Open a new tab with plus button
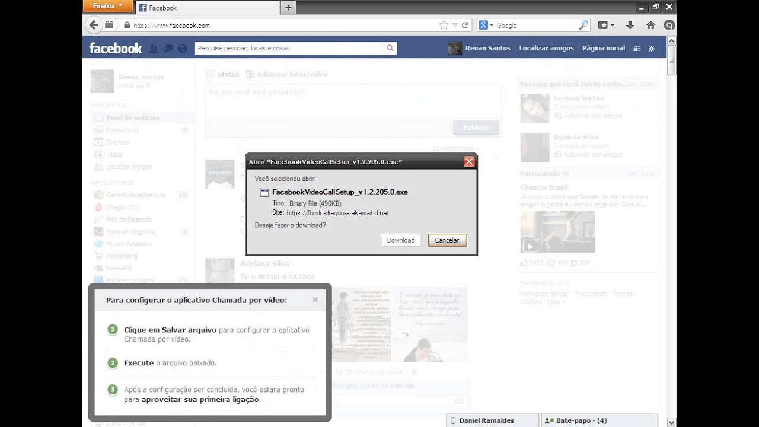Viewport: 759px width, 427px height. (x=288, y=8)
